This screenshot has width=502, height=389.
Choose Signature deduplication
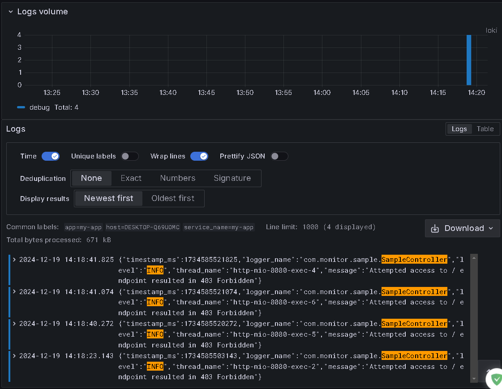coord(232,178)
